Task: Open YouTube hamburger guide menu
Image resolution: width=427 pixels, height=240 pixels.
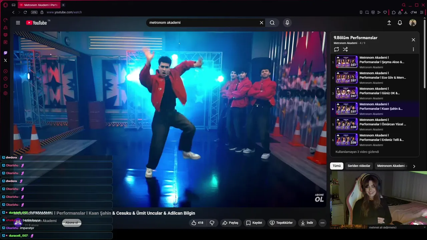Action: point(18,23)
